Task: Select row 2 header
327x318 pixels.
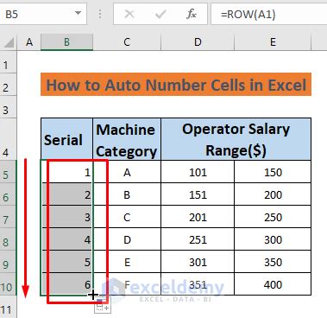Action: tap(8, 85)
